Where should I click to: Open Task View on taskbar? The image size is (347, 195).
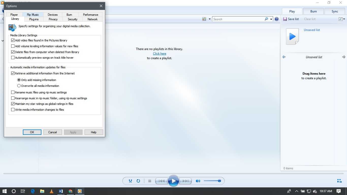point(23,191)
